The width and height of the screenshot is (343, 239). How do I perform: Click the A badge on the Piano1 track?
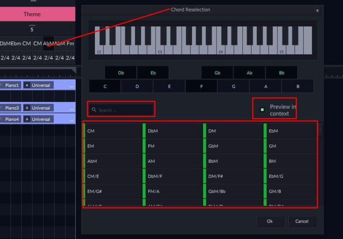27,85
